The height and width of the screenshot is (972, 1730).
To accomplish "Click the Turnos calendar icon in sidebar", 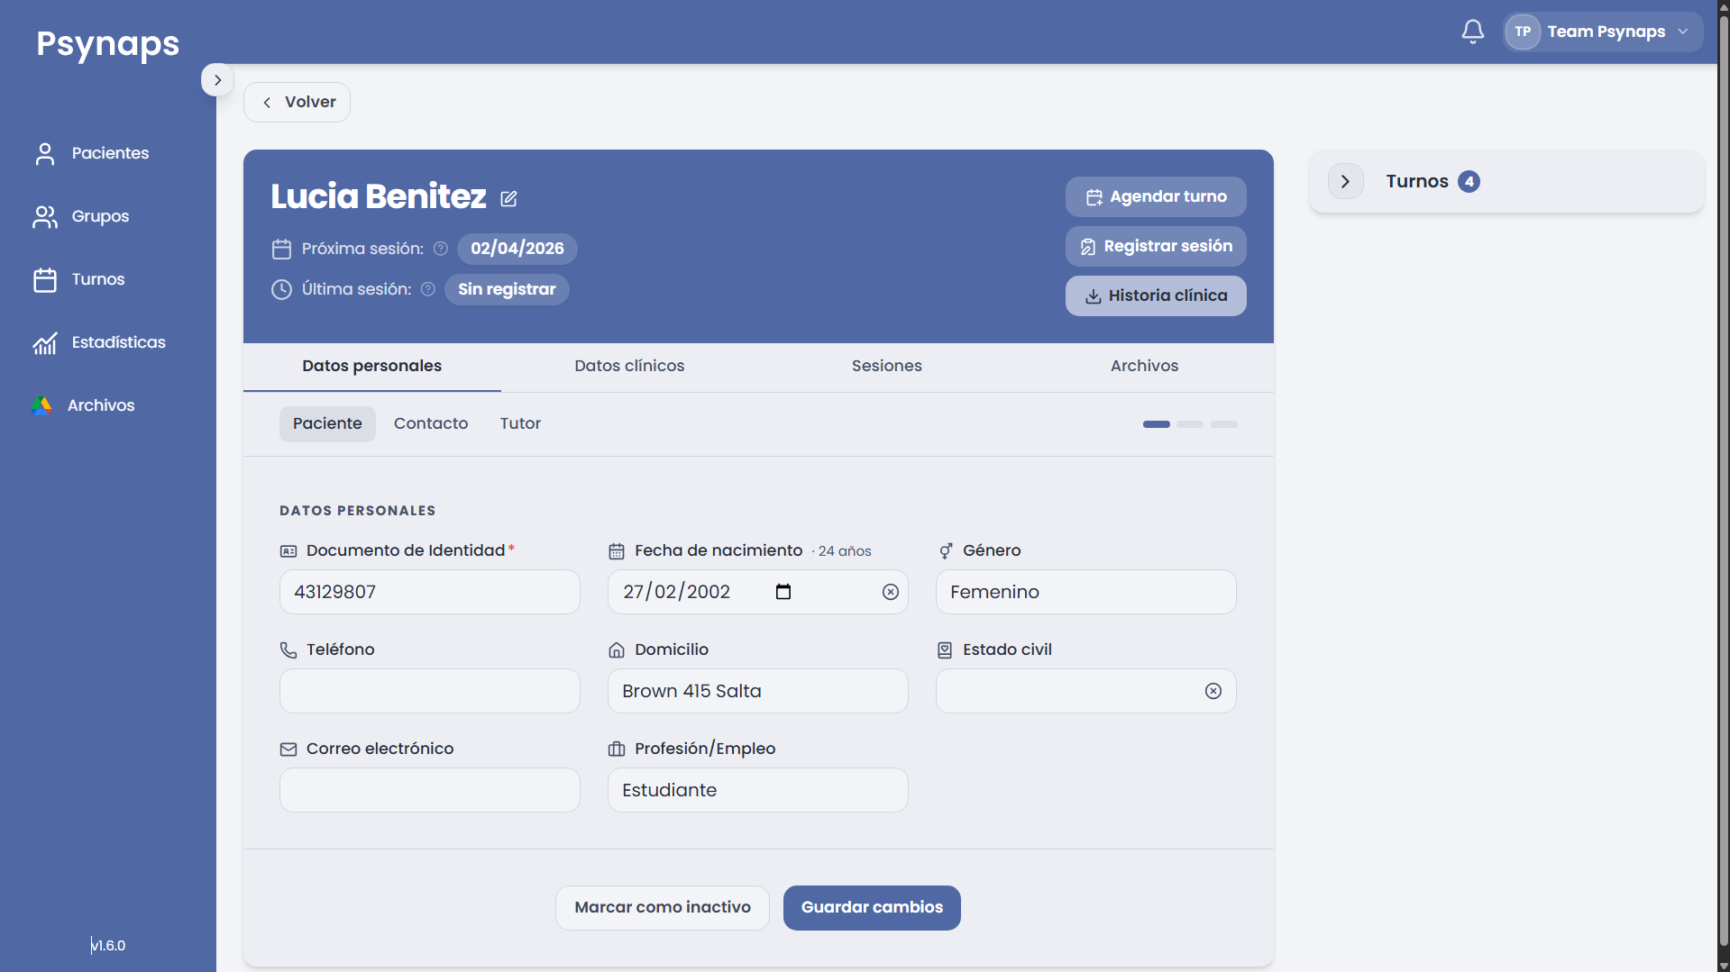I will coord(45,280).
